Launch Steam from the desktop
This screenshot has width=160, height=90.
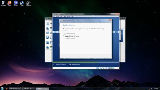pyautogui.click(x=22, y=3)
